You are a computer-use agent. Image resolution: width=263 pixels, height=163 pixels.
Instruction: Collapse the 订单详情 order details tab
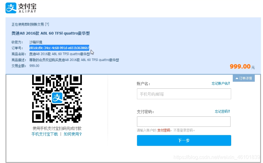coord(244,78)
